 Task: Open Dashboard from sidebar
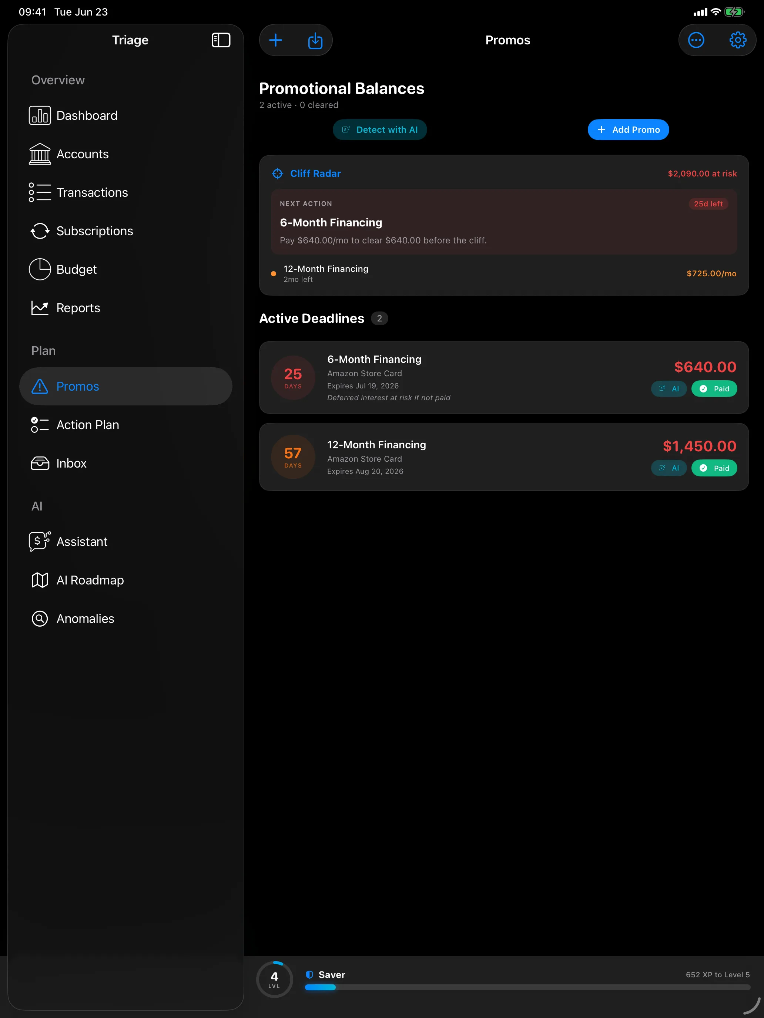[126, 115]
